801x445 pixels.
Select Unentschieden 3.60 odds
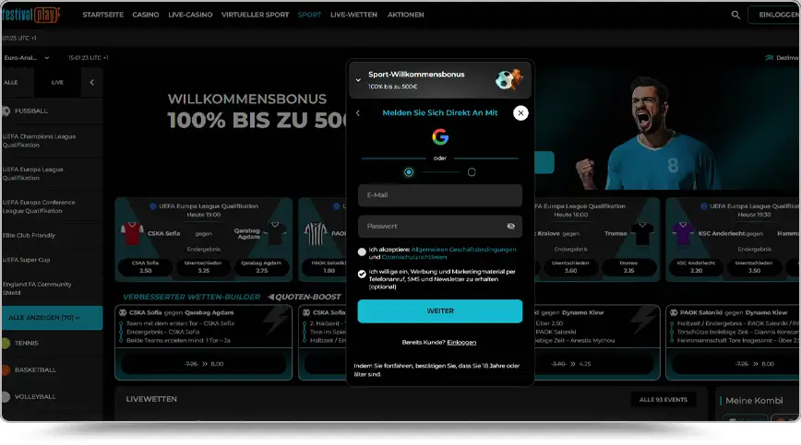click(570, 267)
